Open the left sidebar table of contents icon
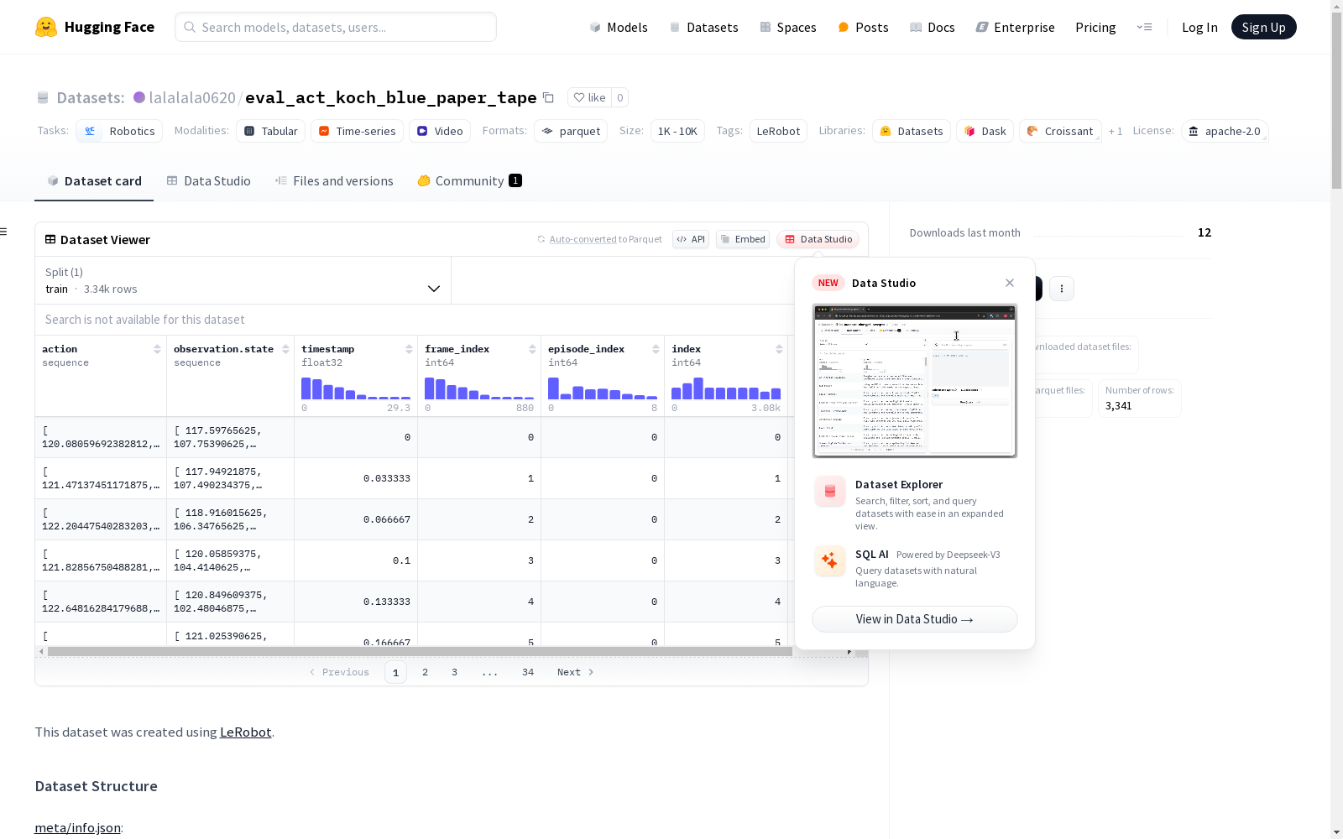The image size is (1343, 839). 4,232
